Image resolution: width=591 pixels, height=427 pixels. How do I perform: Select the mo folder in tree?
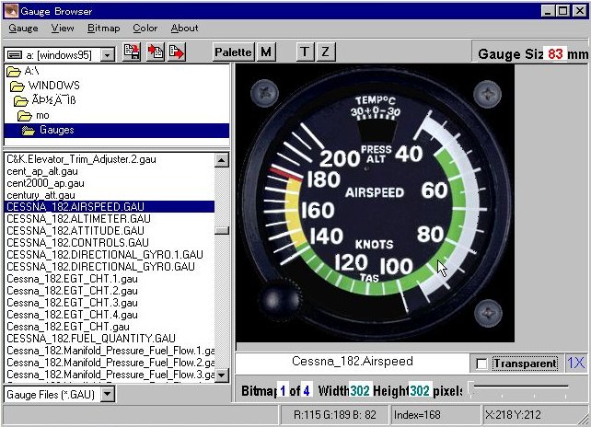click(x=42, y=115)
